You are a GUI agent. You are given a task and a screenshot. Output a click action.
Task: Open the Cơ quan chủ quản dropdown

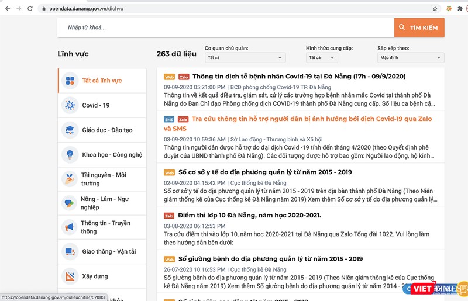click(245, 58)
